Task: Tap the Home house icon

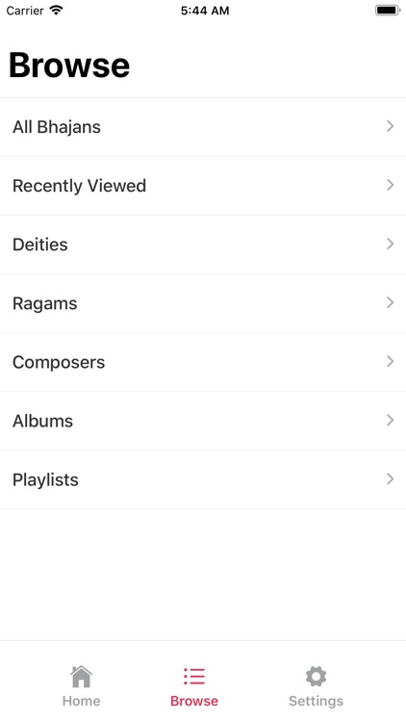Action: (x=81, y=676)
